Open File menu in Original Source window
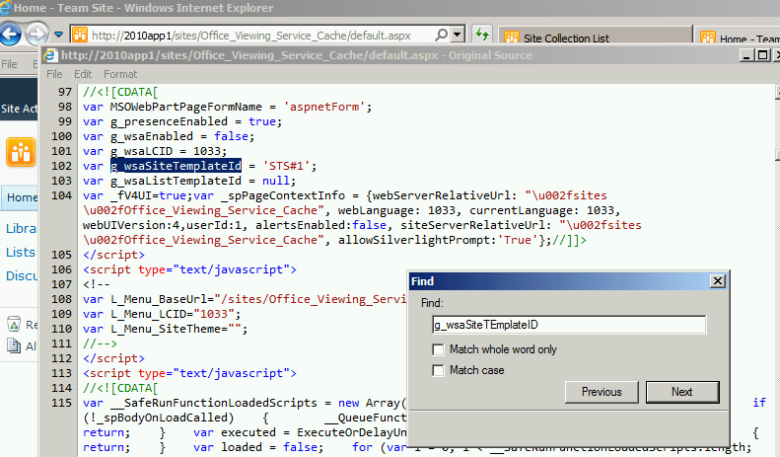 54,74
